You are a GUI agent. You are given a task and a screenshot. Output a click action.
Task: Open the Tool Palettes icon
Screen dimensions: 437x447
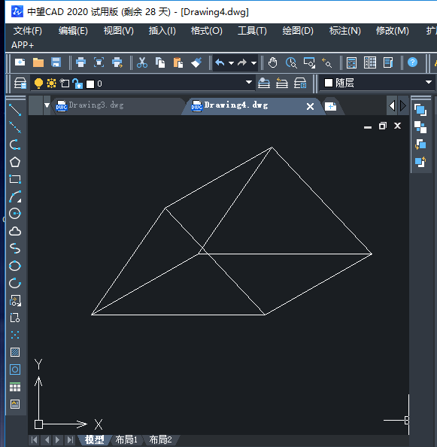[x=388, y=62]
